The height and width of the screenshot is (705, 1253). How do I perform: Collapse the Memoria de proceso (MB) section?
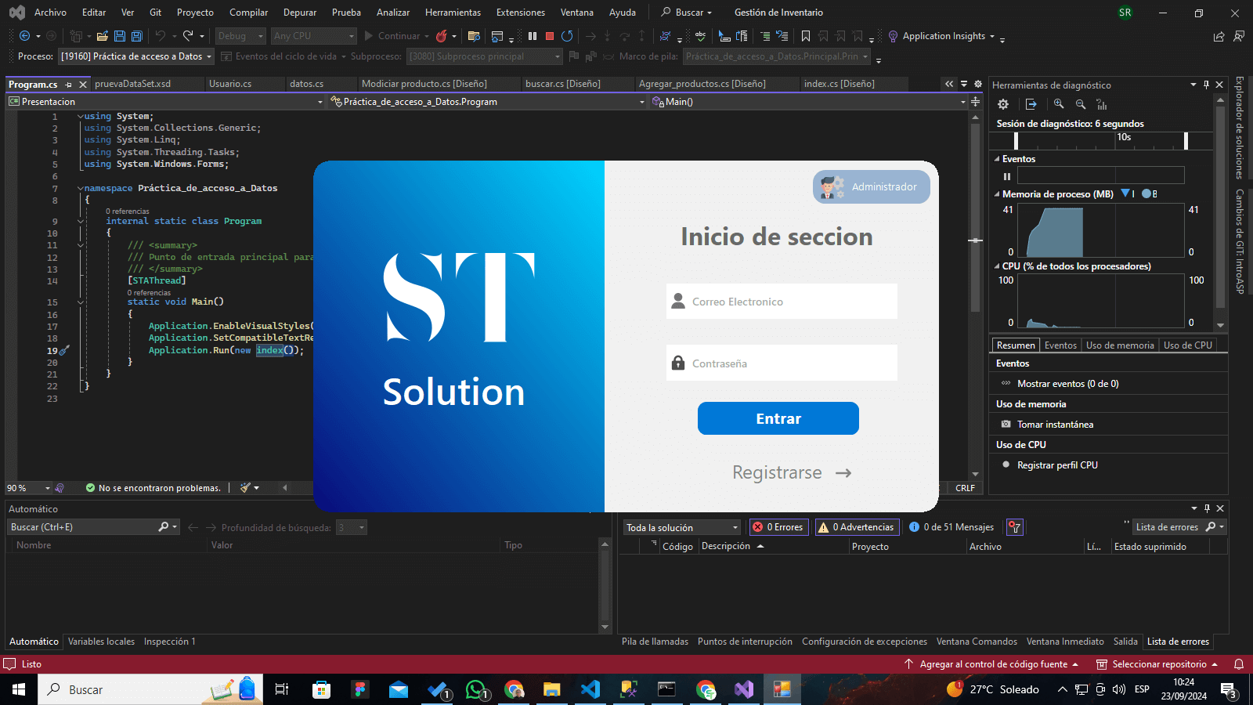(997, 194)
